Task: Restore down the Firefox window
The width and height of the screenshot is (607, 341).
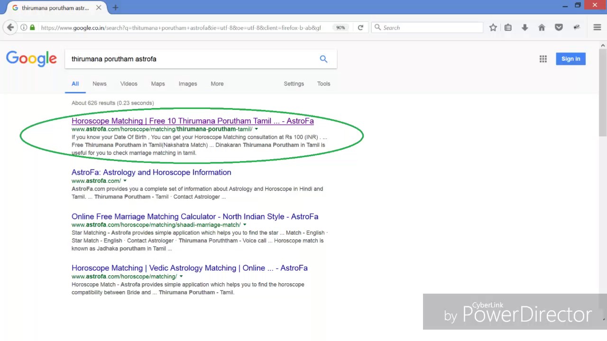Action: pyautogui.click(x=578, y=6)
